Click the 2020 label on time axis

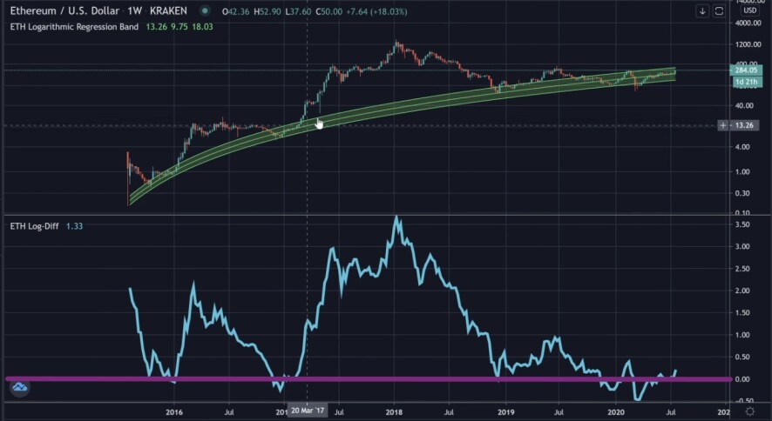pyautogui.click(x=616, y=411)
